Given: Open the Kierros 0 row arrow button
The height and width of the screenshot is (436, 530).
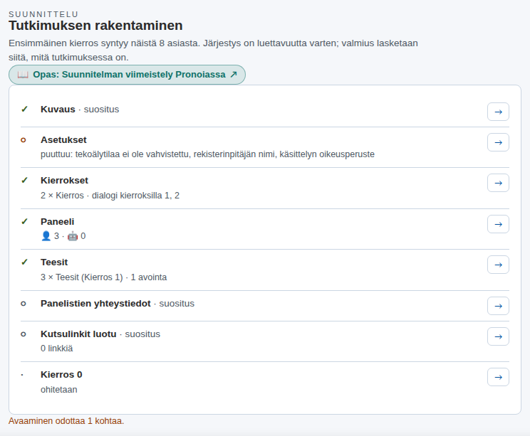Looking at the screenshot, I should point(498,377).
